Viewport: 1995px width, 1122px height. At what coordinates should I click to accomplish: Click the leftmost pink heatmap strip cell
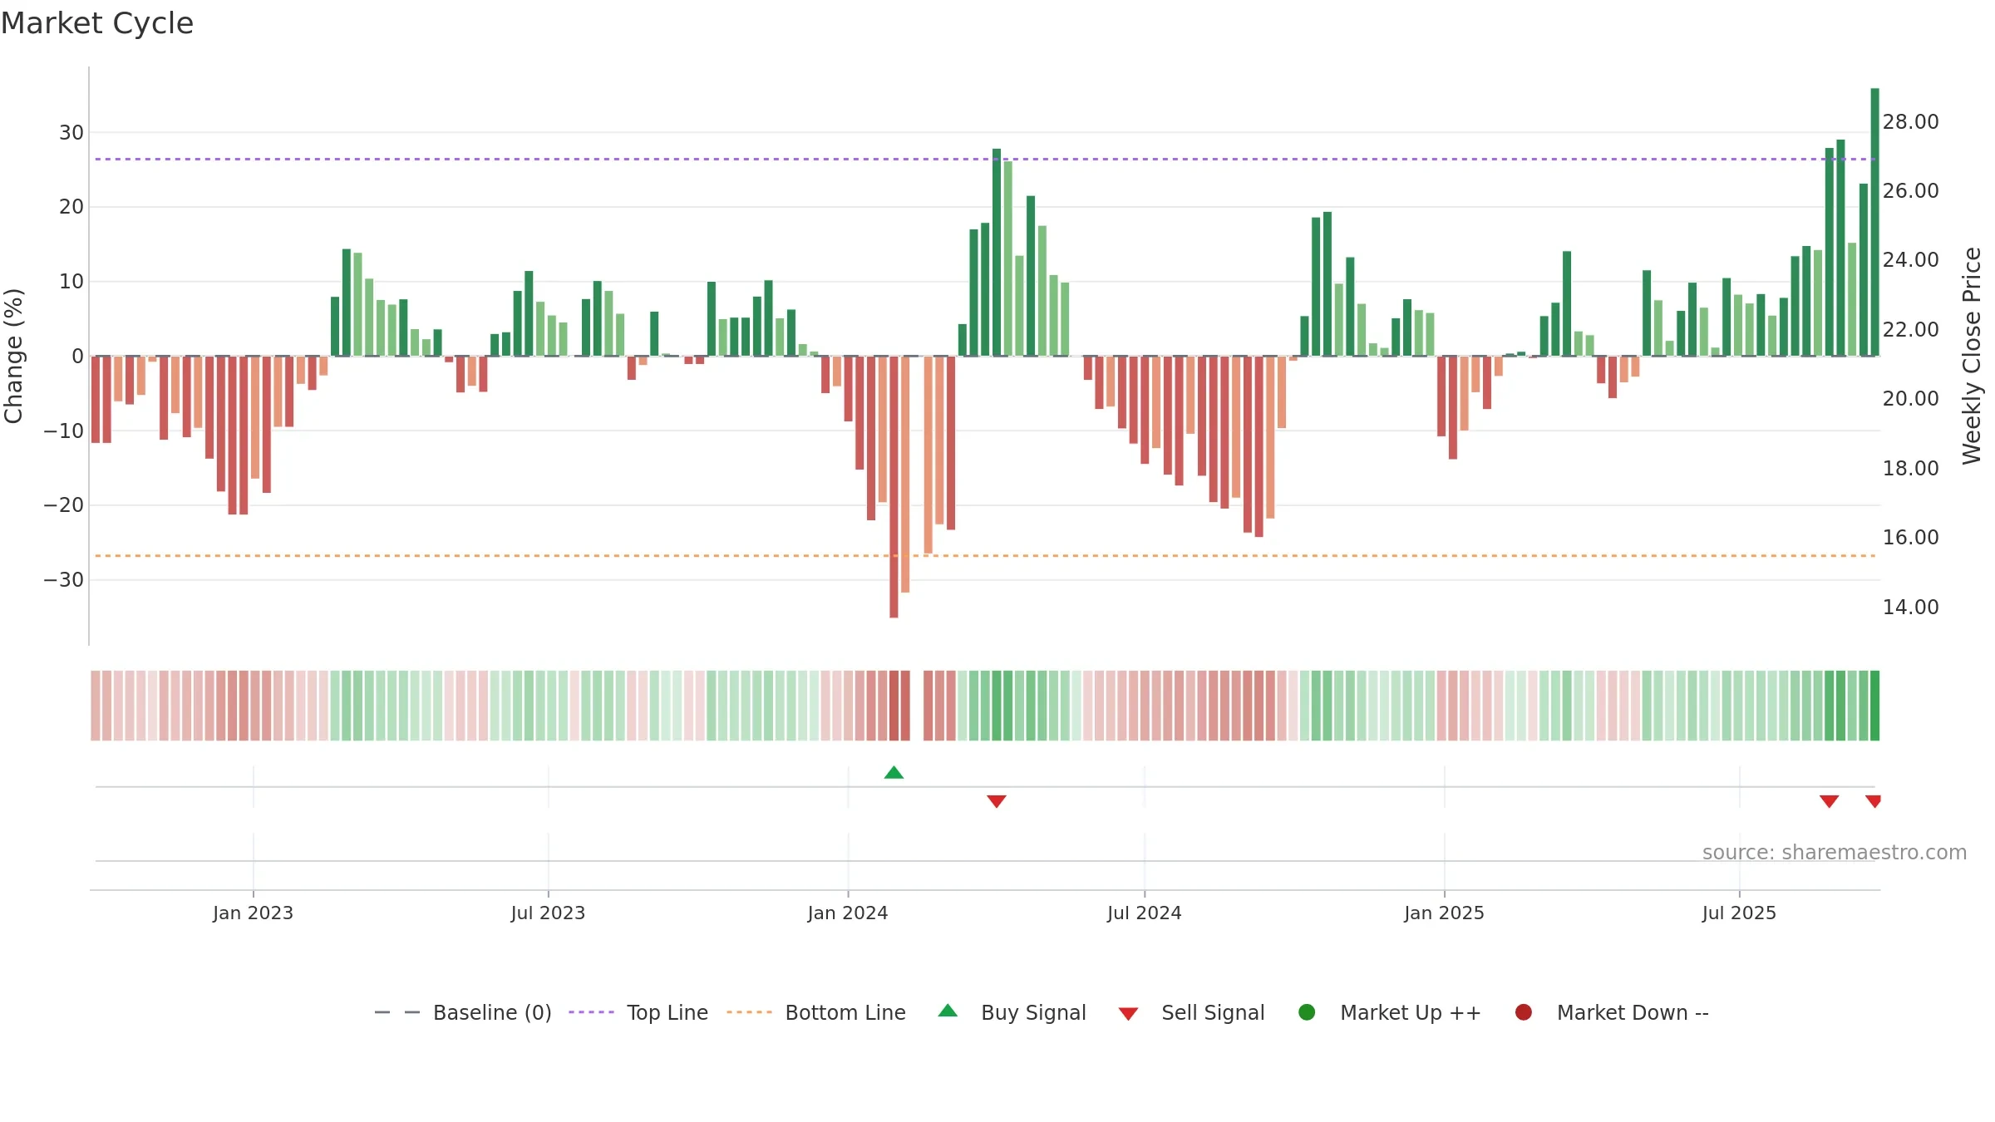96,706
